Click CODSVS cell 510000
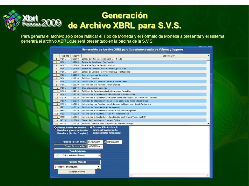249x186 pixels. pos(76,65)
